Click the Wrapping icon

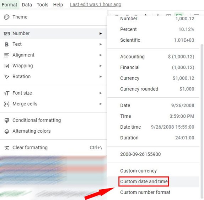click(x=7, y=66)
